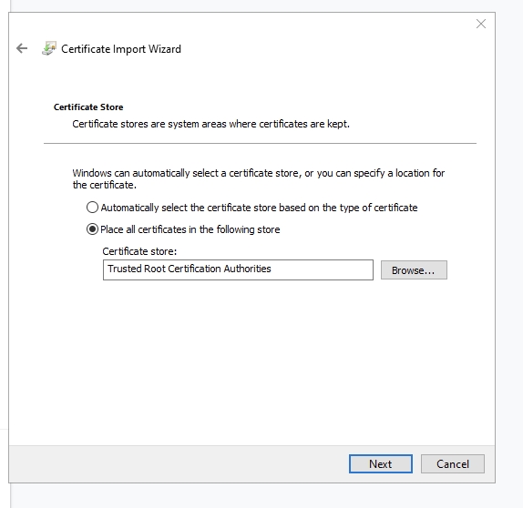This screenshot has width=523, height=508.
Task: Go back using the left arrow icon
Action: (22, 48)
